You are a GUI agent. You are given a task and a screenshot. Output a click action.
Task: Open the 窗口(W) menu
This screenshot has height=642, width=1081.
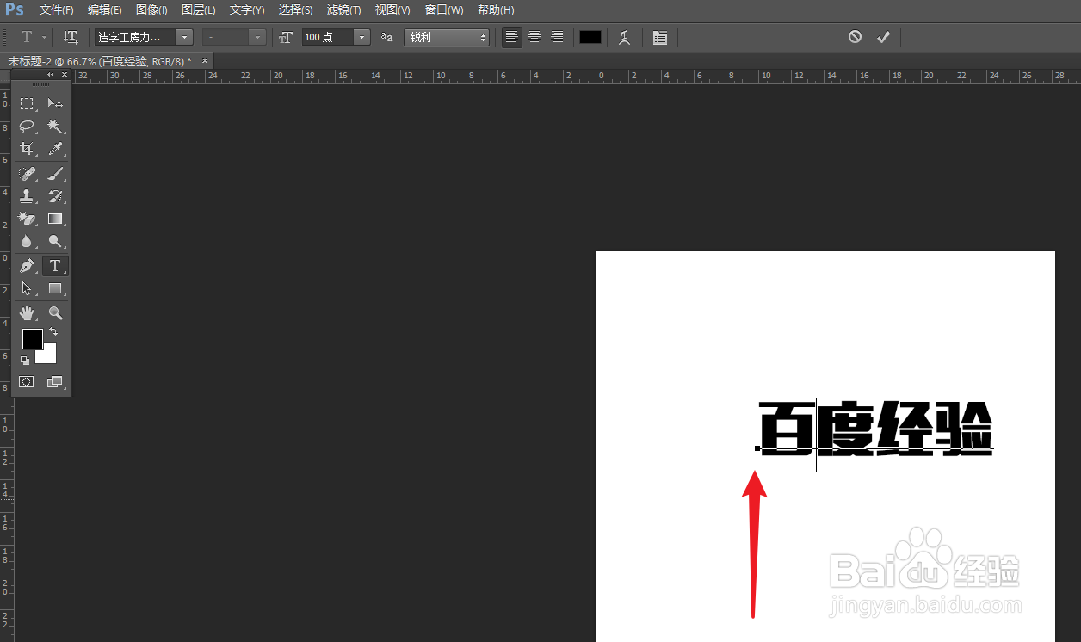444,10
